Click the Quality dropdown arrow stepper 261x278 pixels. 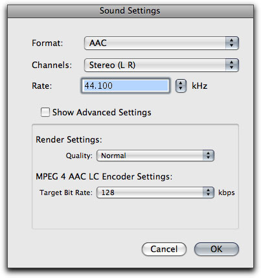pyautogui.click(x=209, y=156)
